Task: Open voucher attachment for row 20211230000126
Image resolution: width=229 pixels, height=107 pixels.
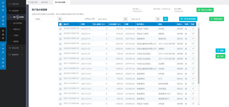Action: pyautogui.click(x=193, y=59)
